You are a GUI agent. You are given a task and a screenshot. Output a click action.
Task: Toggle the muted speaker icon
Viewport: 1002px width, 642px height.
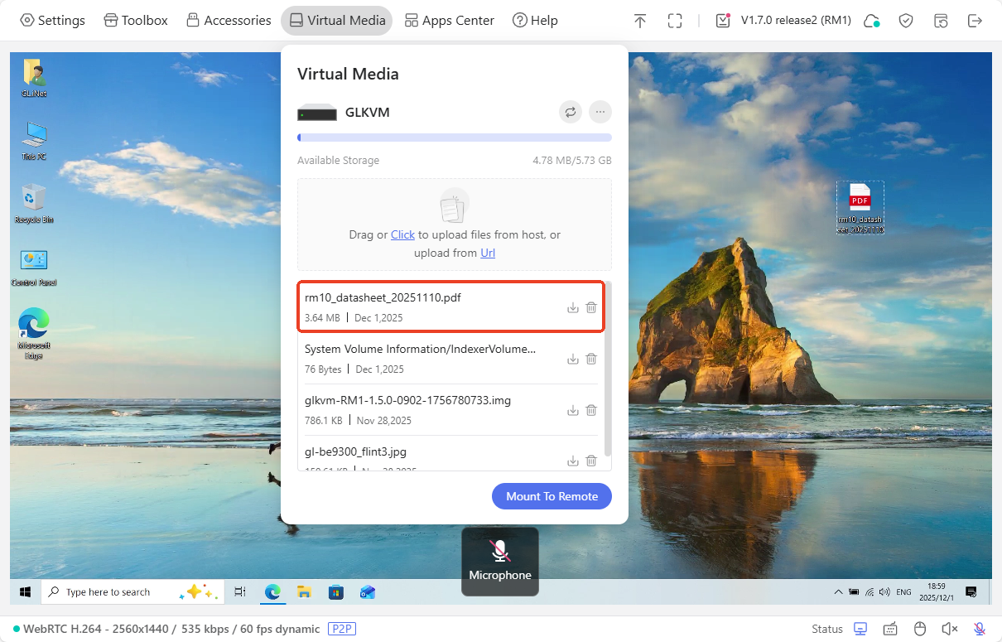[950, 629]
